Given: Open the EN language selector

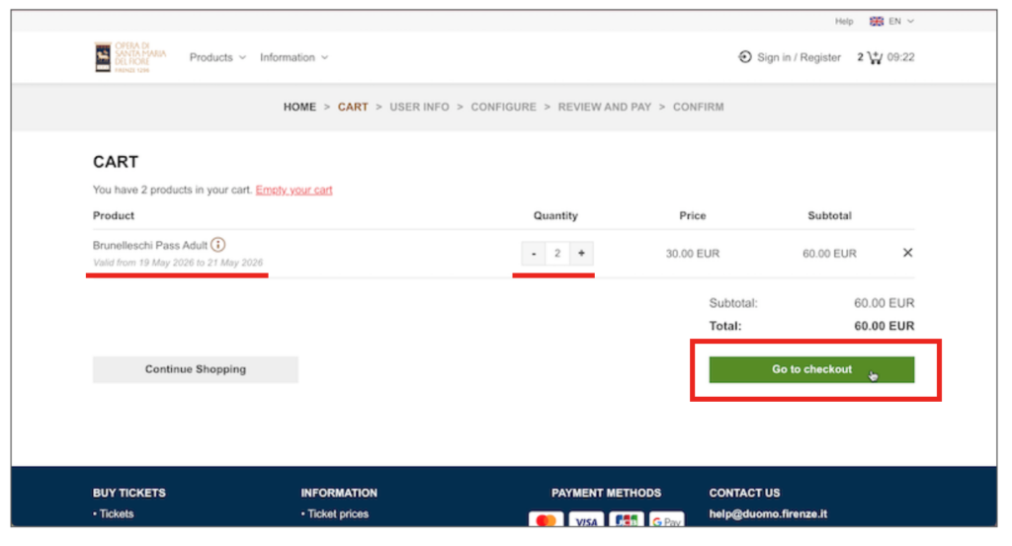Looking at the screenshot, I should pyautogui.click(x=900, y=21).
